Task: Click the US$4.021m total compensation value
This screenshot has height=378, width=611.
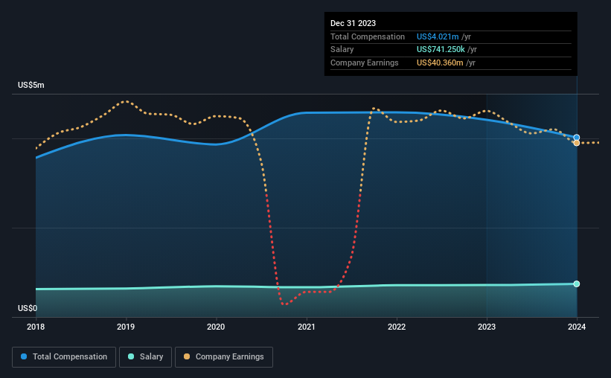Action: (x=438, y=36)
